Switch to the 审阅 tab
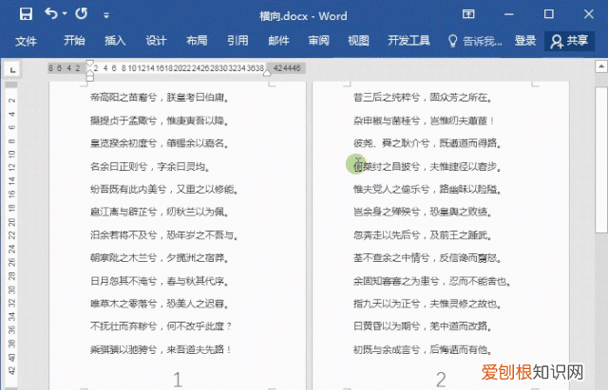The image size is (608, 390). point(319,41)
